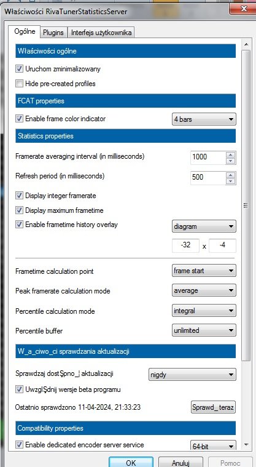Increase framerate averaging interval with up arrow
The height and width of the screenshot is (467, 256).
click(230, 154)
